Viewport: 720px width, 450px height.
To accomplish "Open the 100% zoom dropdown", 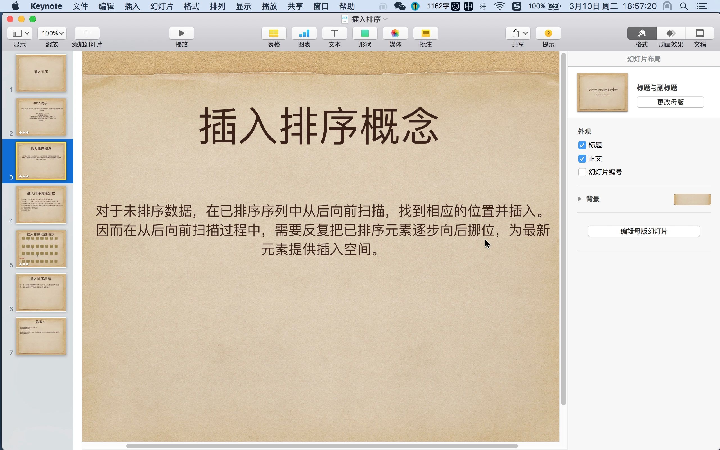I will (51, 33).
